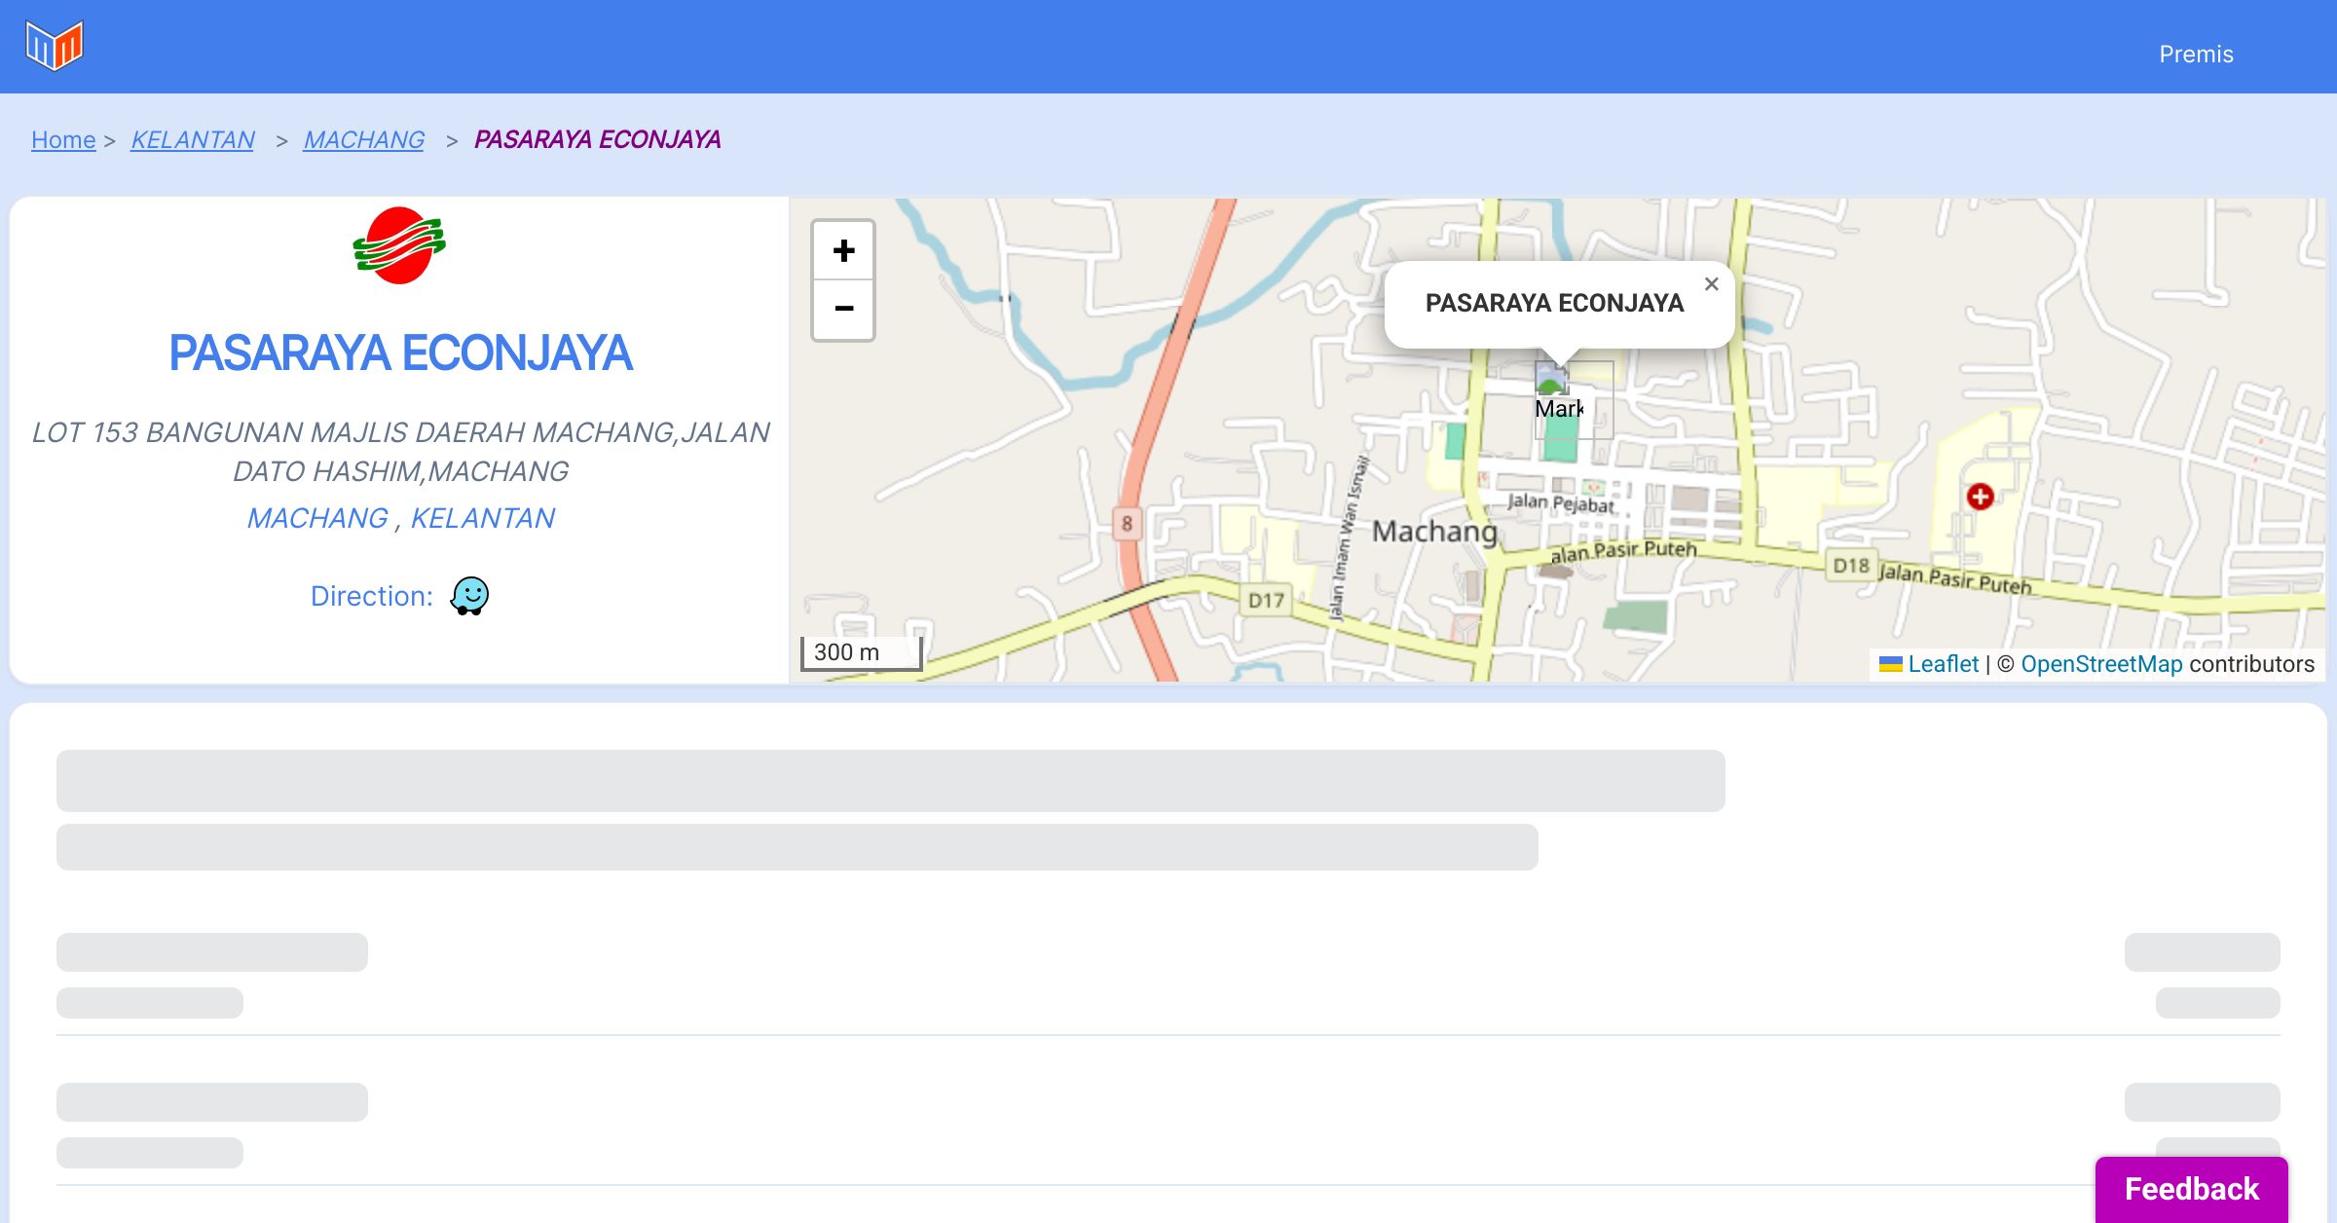Click the D18 road marker on the map
The width and height of the screenshot is (2337, 1223).
1850,566
